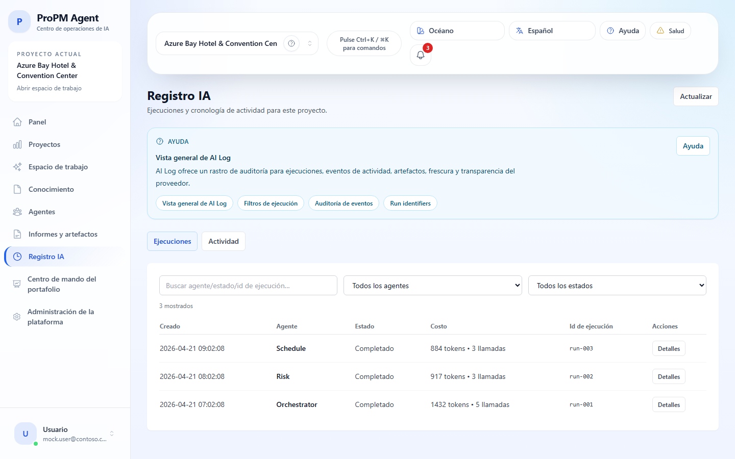Click the notification bell showing 3 alerts
Viewport: 735px width, 459px height.
coord(420,55)
